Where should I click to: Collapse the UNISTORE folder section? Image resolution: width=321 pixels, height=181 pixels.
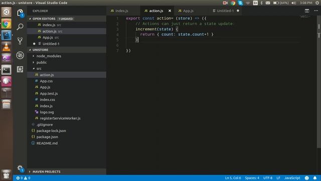pyautogui.click(x=67, y=50)
